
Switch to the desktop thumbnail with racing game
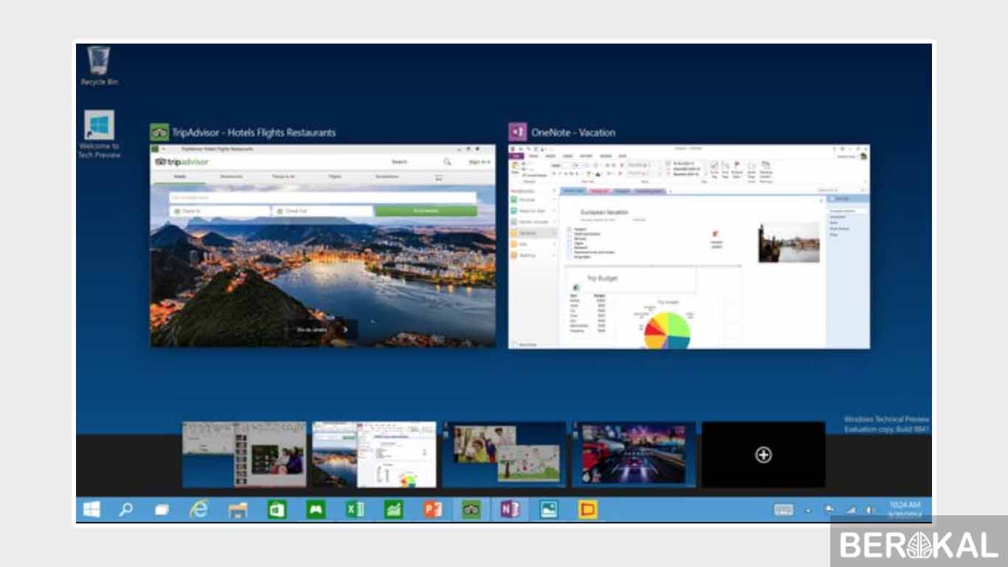click(x=634, y=454)
